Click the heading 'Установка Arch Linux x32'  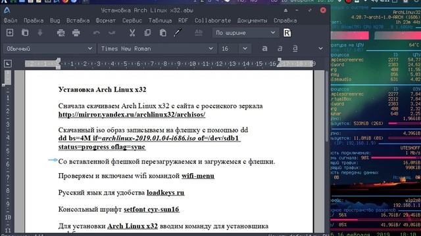(x=103, y=89)
